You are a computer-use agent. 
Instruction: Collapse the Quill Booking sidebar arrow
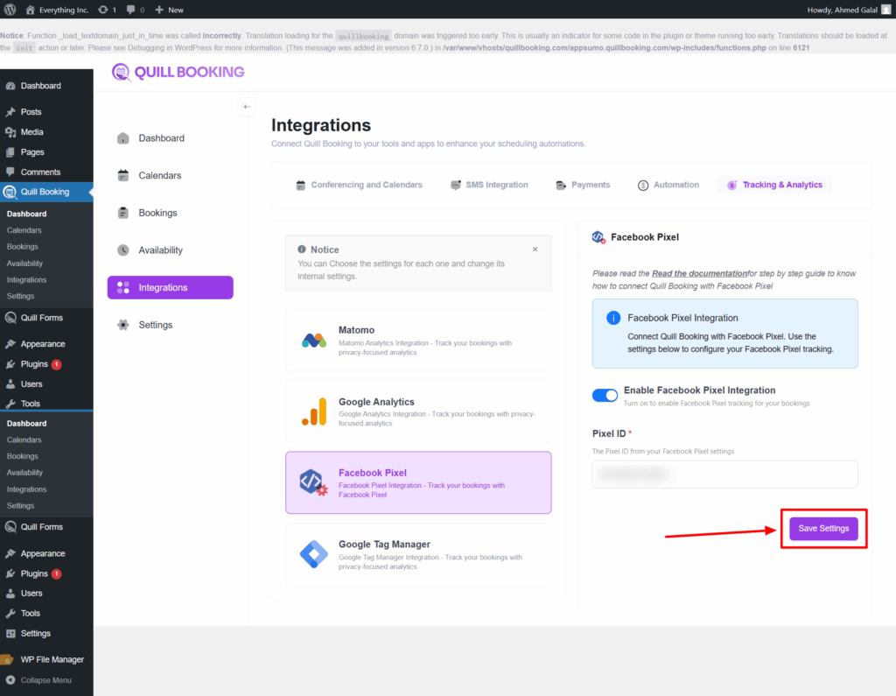click(x=247, y=107)
